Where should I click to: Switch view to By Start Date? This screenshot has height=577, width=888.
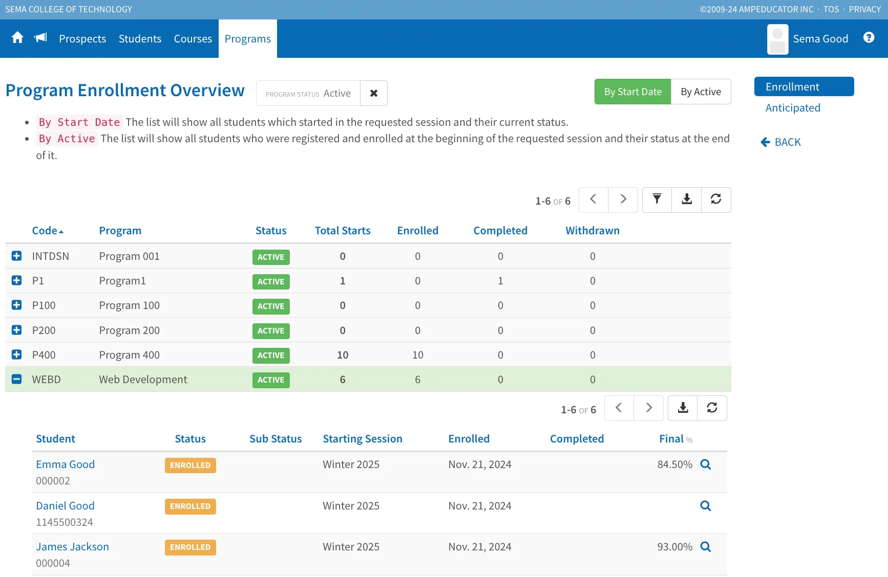tap(633, 92)
